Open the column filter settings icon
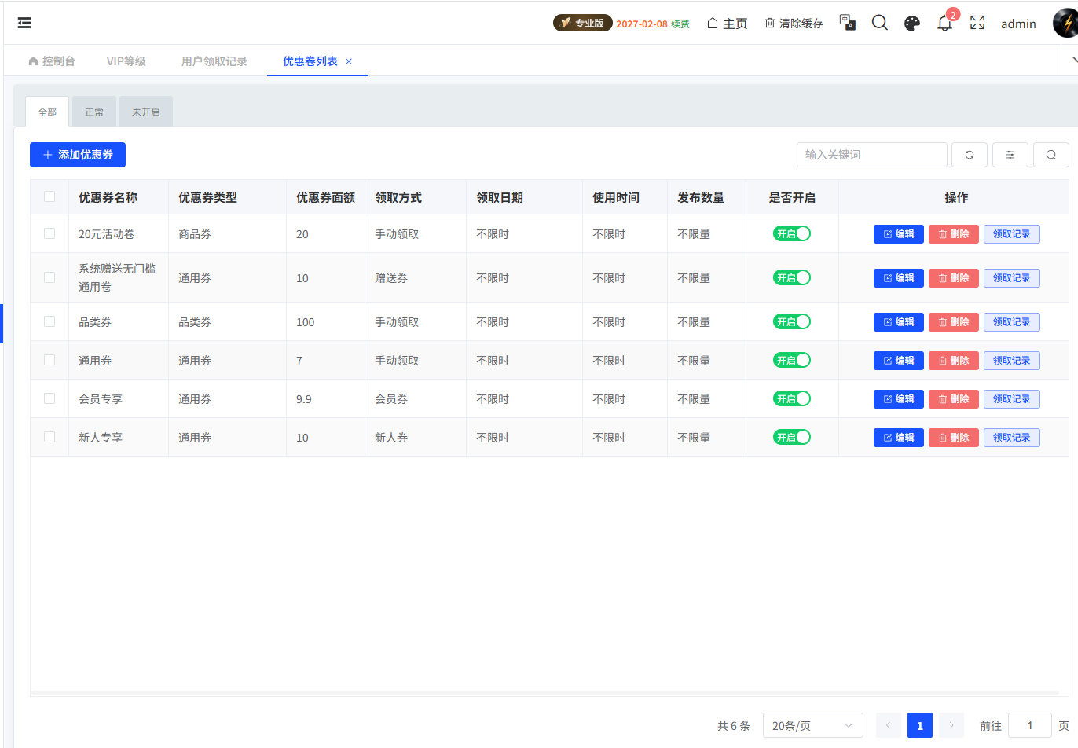This screenshot has width=1078, height=748. click(1010, 154)
